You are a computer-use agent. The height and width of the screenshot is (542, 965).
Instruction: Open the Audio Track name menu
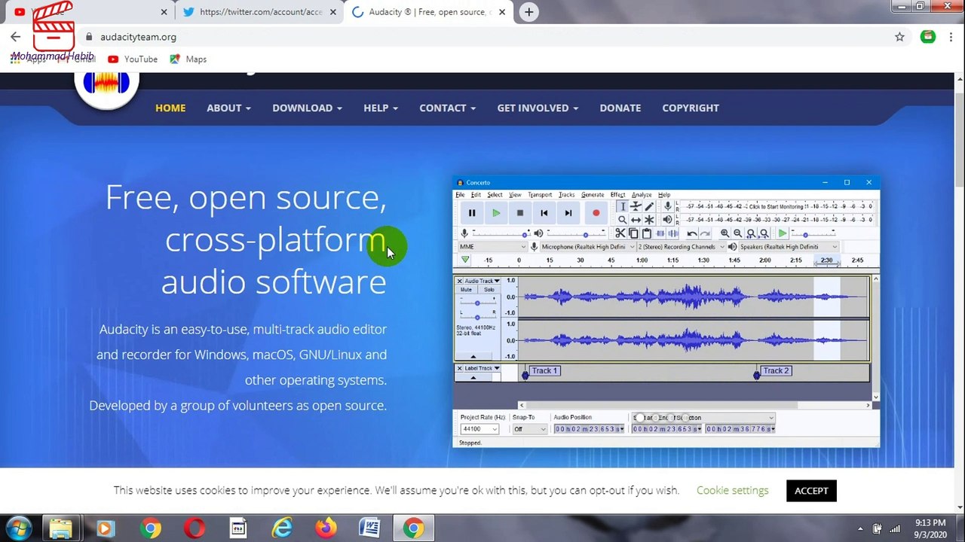point(482,282)
